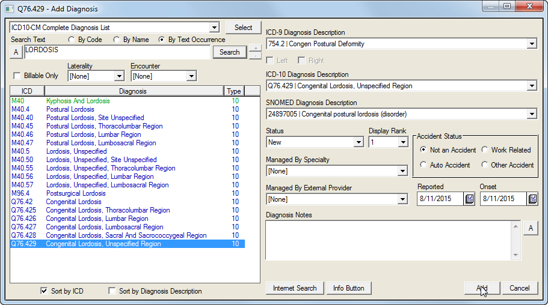The height and width of the screenshot is (305, 548).
Task: Open the Status dropdown
Action: pyautogui.click(x=359, y=142)
